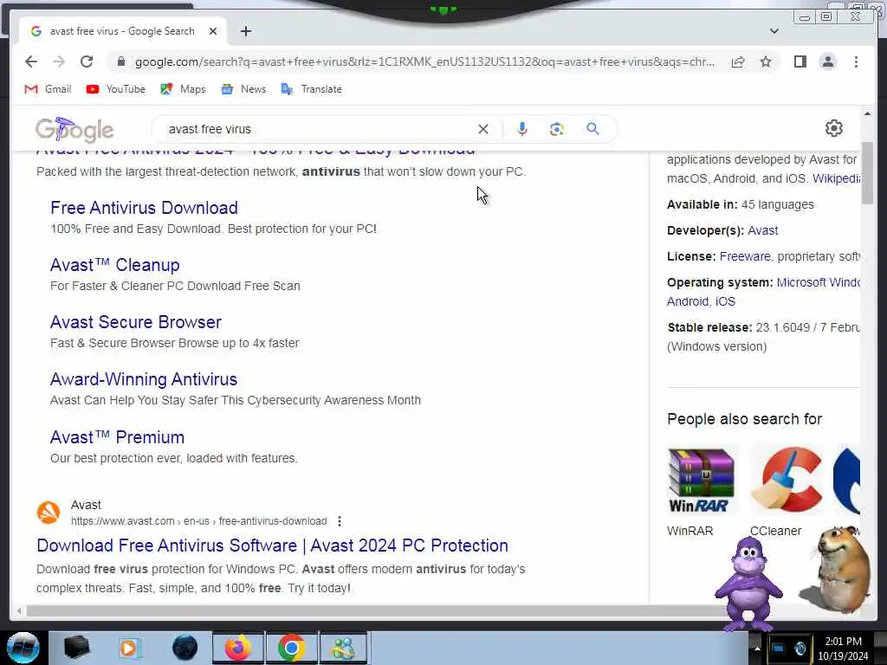Open the Maps bookmark
This screenshot has width=887, height=665.
click(183, 89)
